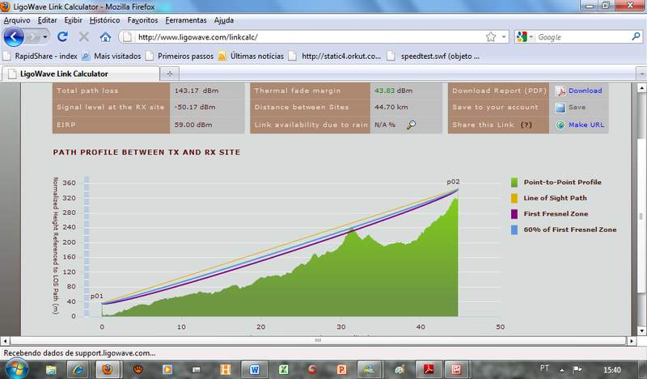Image resolution: width=647 pixels, height=379 pixels.
Task: Open the list all tabs dropdown
Action: pyautogui.click(x=641, y=74)
